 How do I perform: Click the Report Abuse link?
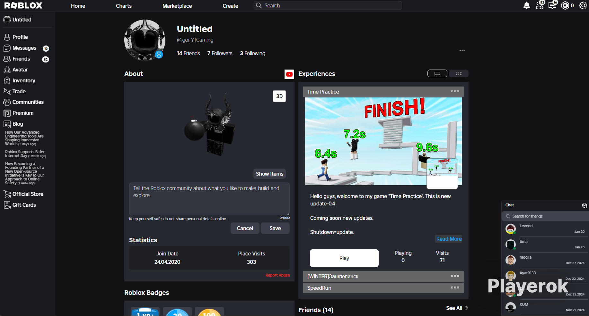click(x=278, y=275)
